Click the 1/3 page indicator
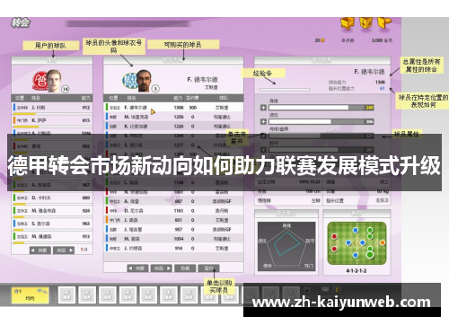449x325 pixels. click(84, 250)
